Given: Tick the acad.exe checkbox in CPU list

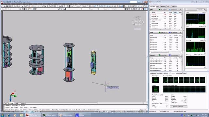Looking at the screenshot, I should point(151,15).
